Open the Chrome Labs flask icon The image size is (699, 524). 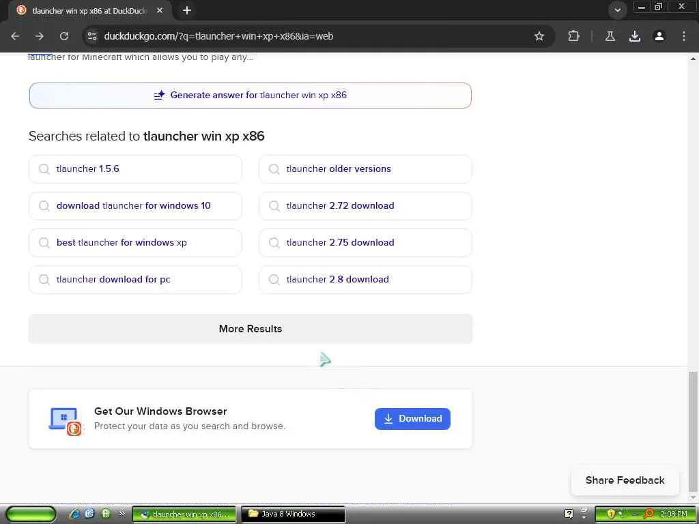[610, 36]
